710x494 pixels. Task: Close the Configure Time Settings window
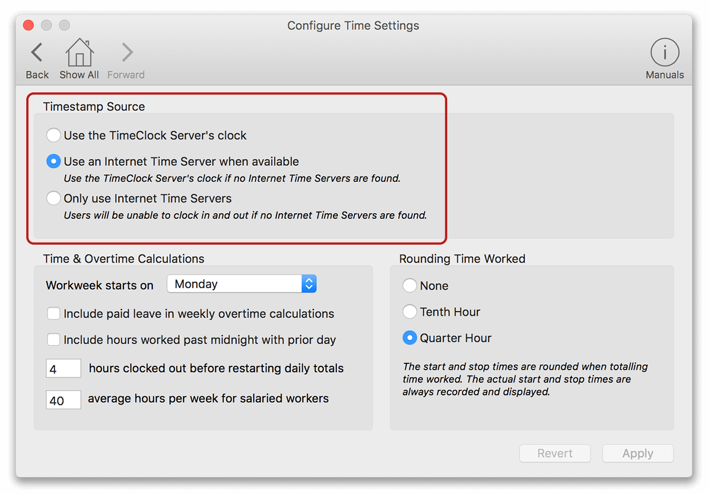29,25
